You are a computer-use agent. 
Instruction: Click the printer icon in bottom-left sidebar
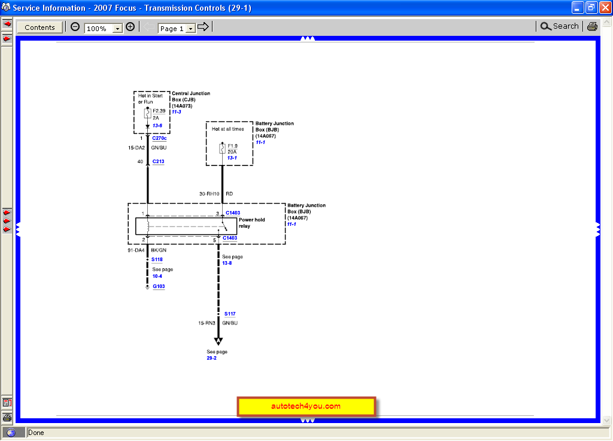coord(7,418)
